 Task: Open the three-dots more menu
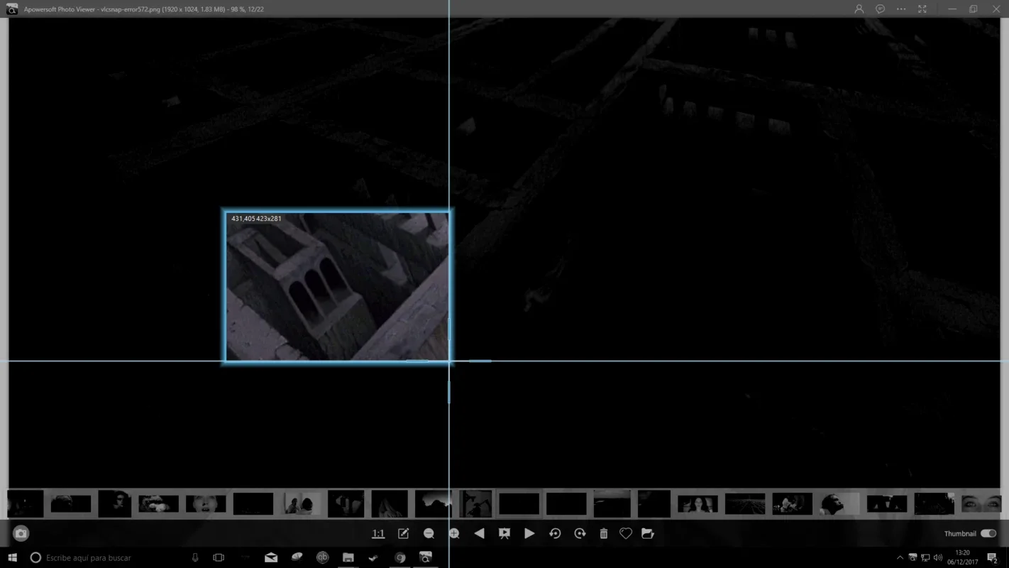(x=901, y=9)
